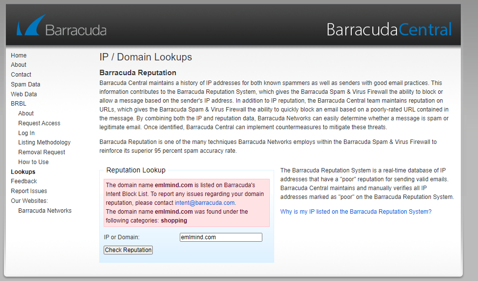This screenshot has height=281, width=478.
Task: Go to the Feedback page
Action: pos(24,181)
